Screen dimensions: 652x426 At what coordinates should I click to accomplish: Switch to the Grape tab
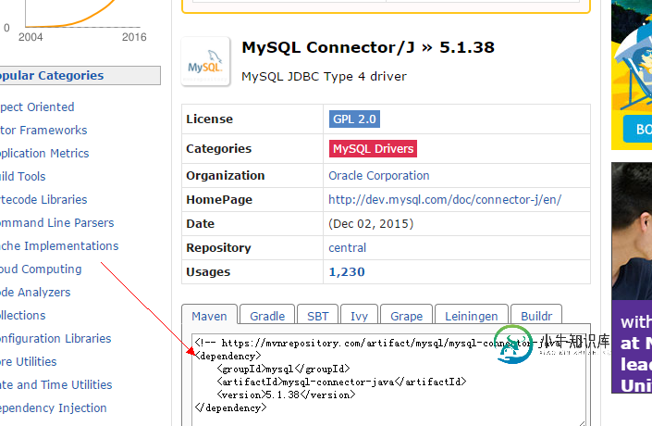tap(406, 316)
